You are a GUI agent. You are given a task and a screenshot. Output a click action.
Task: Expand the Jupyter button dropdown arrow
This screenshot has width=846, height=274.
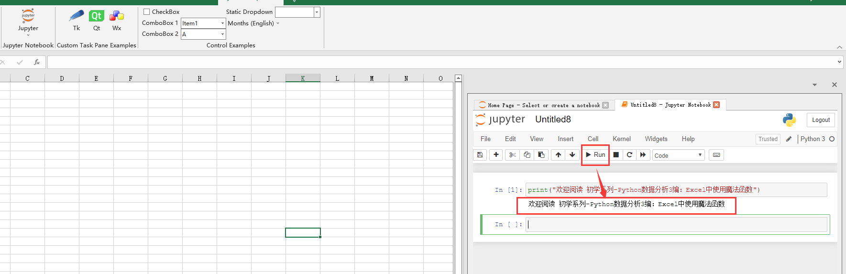click(x=28, y=34)
